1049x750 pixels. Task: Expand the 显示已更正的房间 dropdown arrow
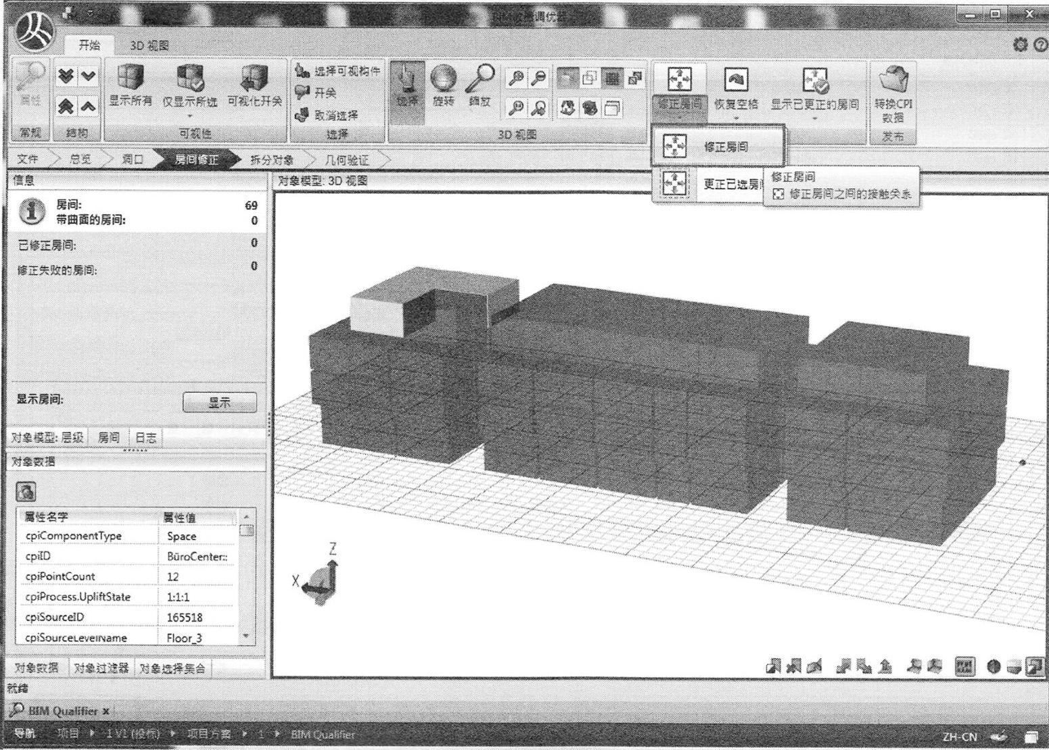click(815, 118)
